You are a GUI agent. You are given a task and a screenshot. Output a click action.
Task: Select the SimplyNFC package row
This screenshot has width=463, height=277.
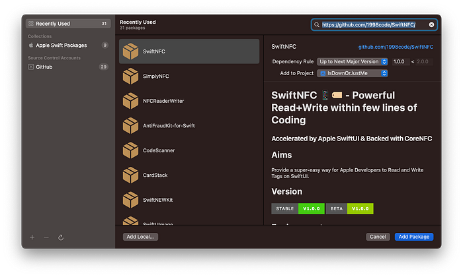(189, 76)
